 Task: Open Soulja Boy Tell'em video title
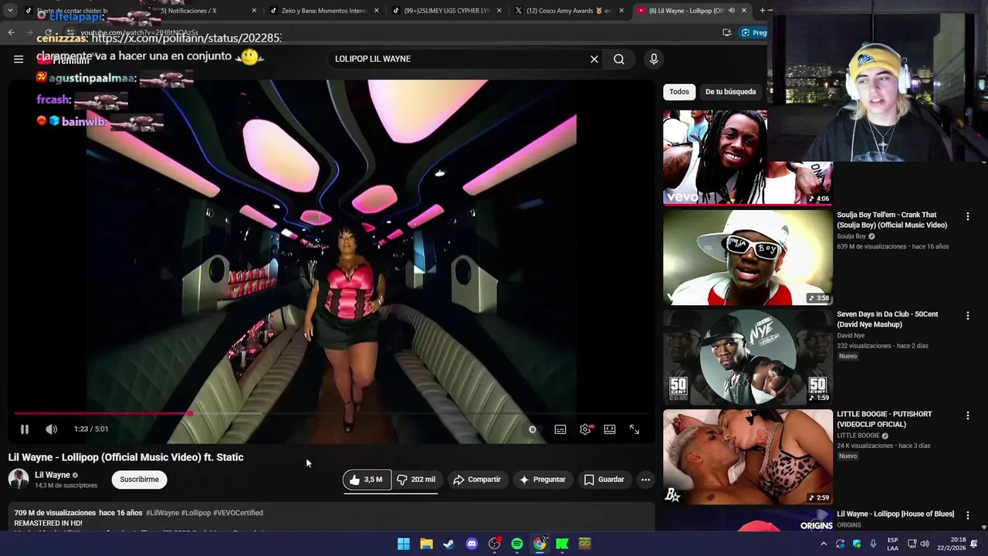click(x=892, y=220)
